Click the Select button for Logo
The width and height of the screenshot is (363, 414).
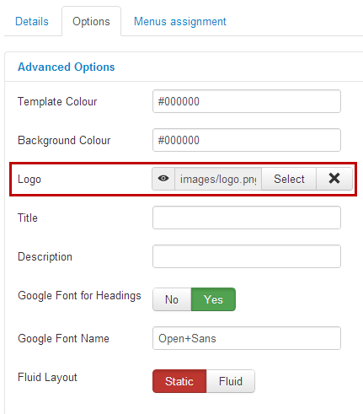coord(289,179)
